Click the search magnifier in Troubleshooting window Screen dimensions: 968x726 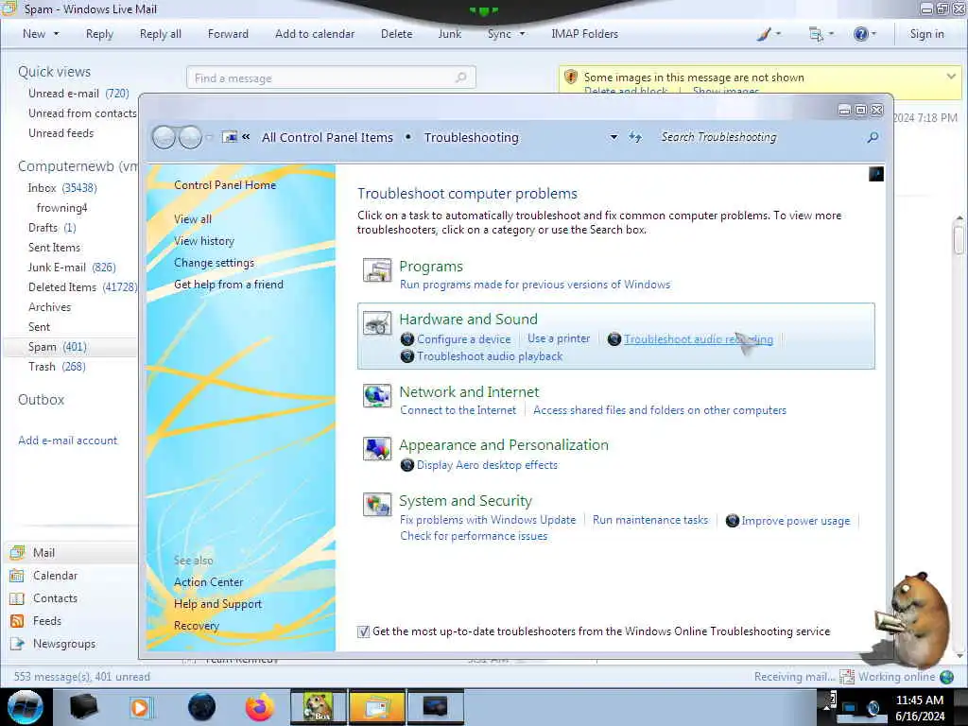click(873, 137)
